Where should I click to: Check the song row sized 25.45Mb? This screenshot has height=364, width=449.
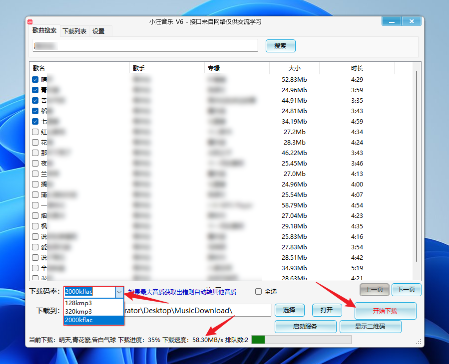coord(35,163)
